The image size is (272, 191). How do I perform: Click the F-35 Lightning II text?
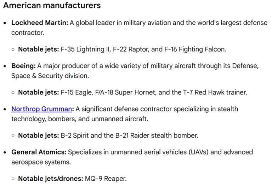[x=85, y=49]
